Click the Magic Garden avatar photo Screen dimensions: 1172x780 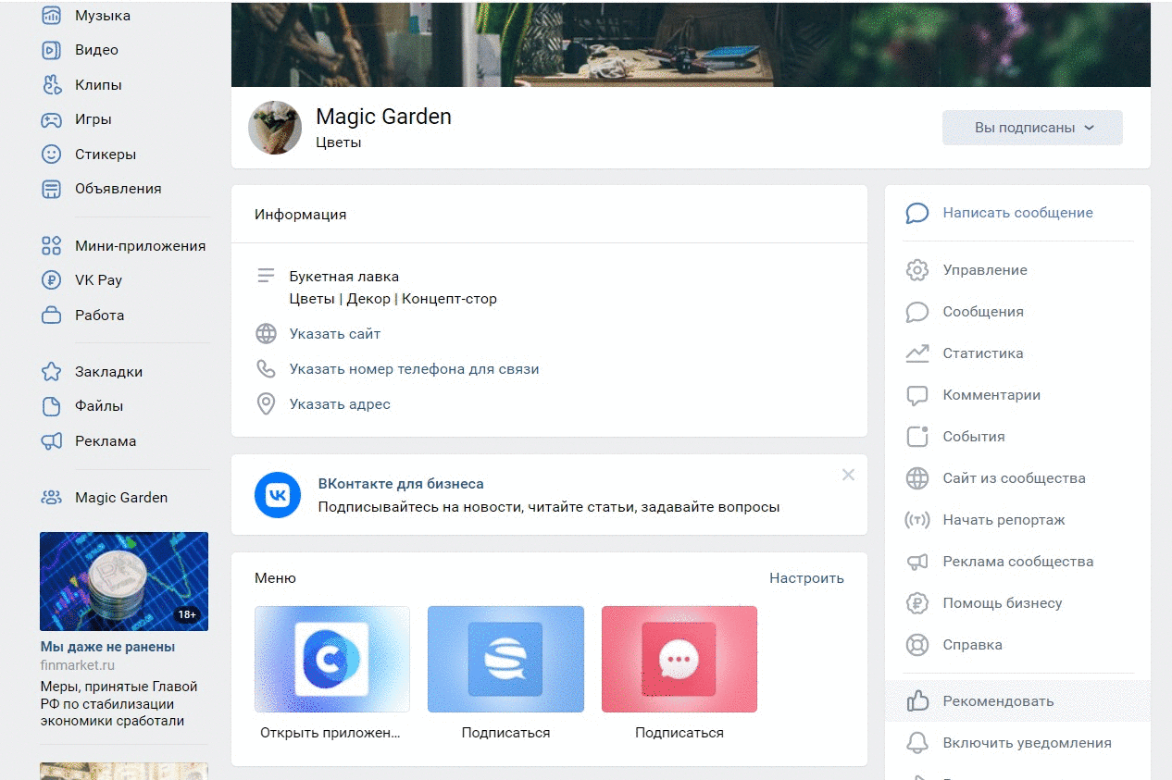click(x=275, y=128)
